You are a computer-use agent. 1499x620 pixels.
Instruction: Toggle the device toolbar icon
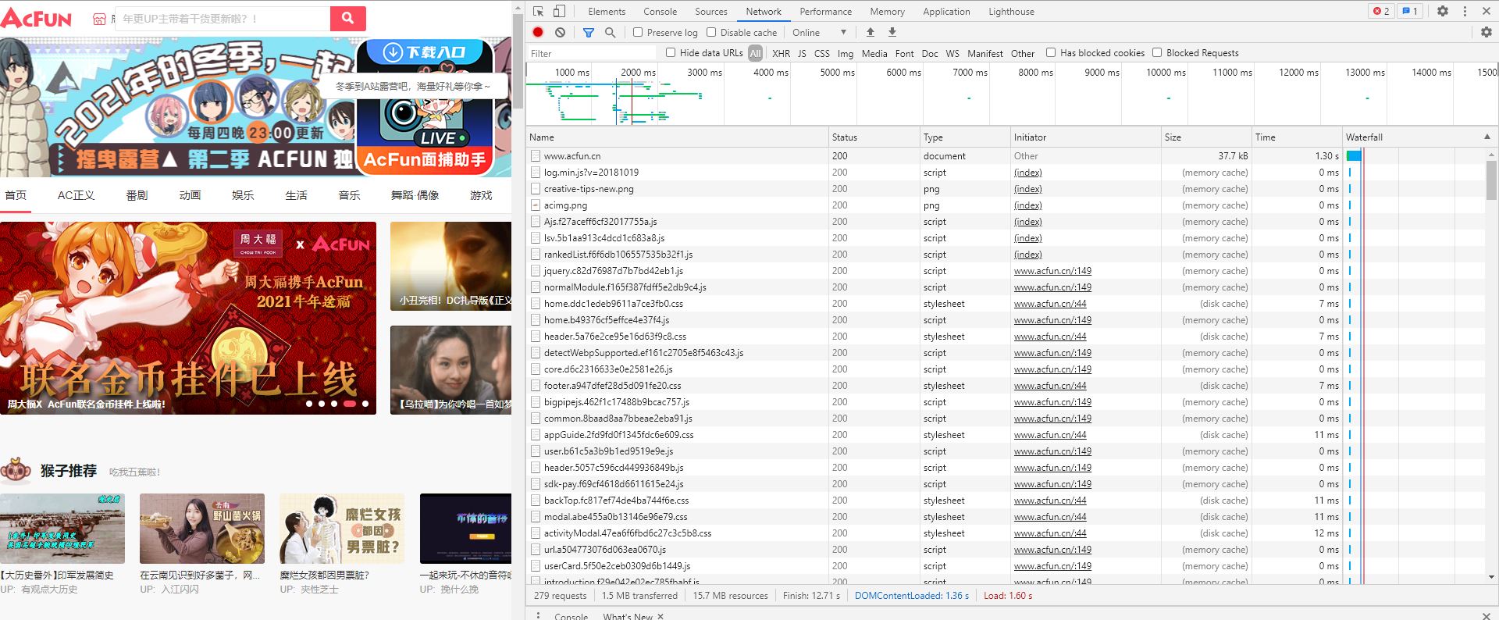tap(559, 11)
